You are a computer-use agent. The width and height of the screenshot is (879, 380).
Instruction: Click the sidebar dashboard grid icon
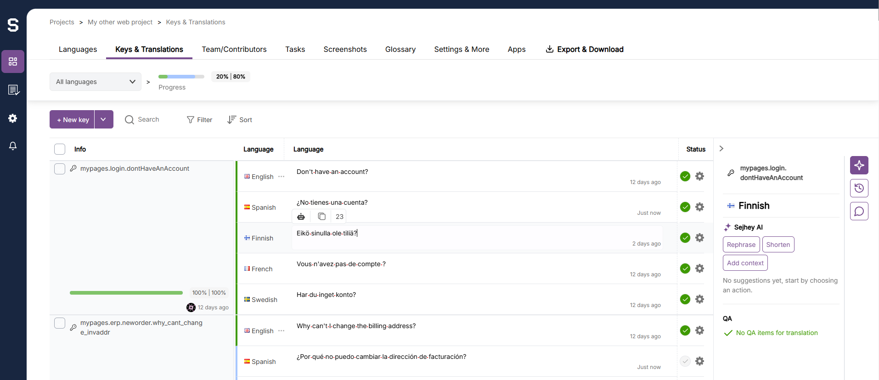coord(13,61)
